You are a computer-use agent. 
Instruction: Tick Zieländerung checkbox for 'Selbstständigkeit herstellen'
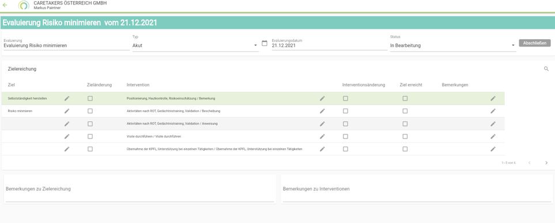(x=90, y=98)
